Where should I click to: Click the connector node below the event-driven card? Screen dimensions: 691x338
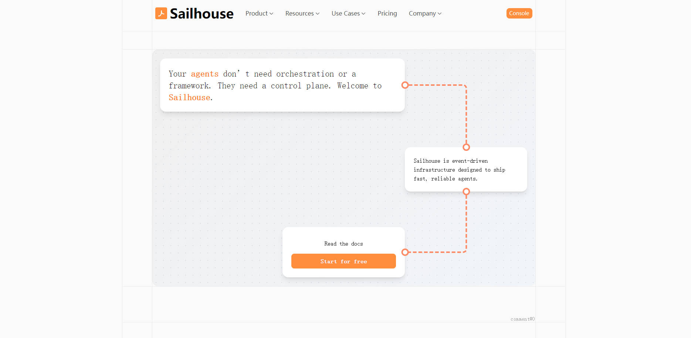pos(466,192)
